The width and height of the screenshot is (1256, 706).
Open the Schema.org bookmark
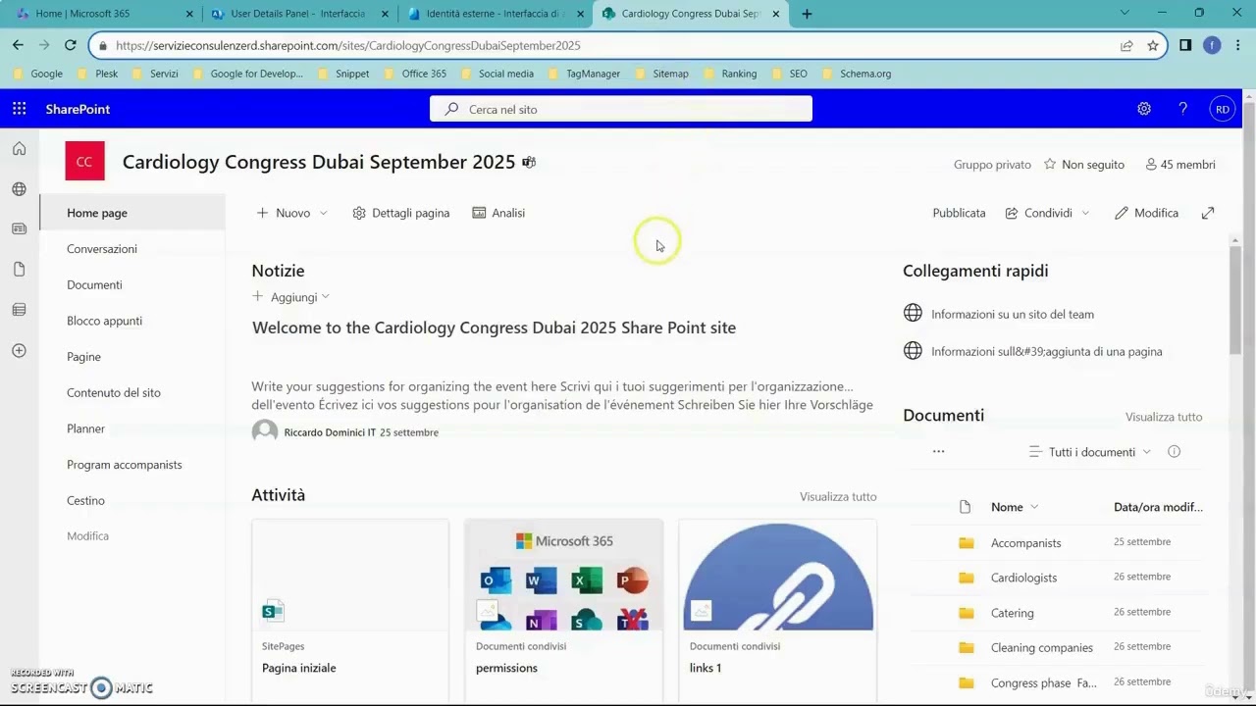click(x=856, y=74)
